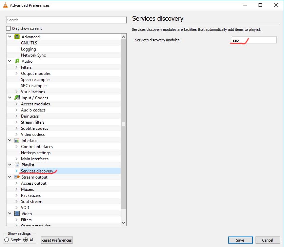Cancel the preferences dialog
This screenshot has width=284, height=247.
268,240
